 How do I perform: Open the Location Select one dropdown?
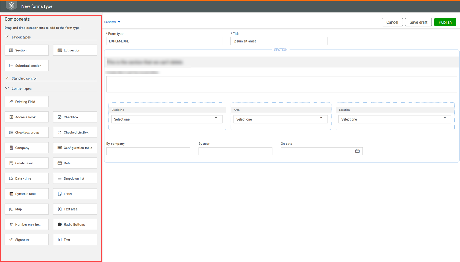coord(394,119)
